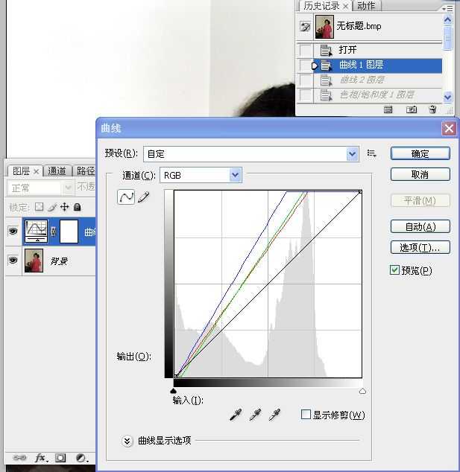Select the curve point editing tool
The image size is (460, 472).
coord(126,197)
